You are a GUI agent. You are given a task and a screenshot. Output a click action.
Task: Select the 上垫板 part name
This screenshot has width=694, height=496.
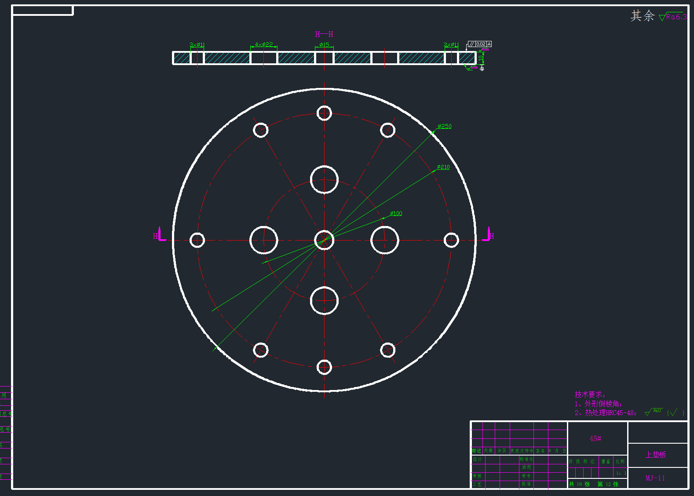656,455
